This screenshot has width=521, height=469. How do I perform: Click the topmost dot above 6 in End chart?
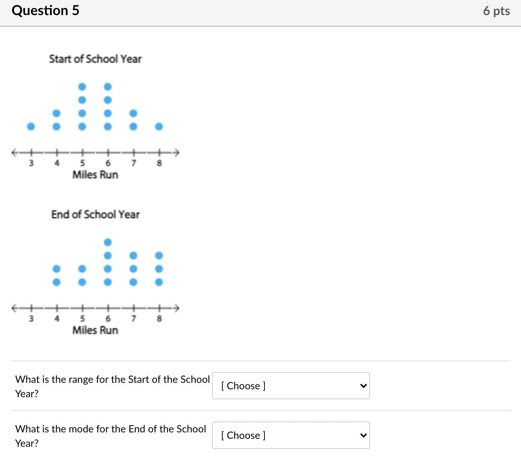pyautogui.click(x=108, y=242)
